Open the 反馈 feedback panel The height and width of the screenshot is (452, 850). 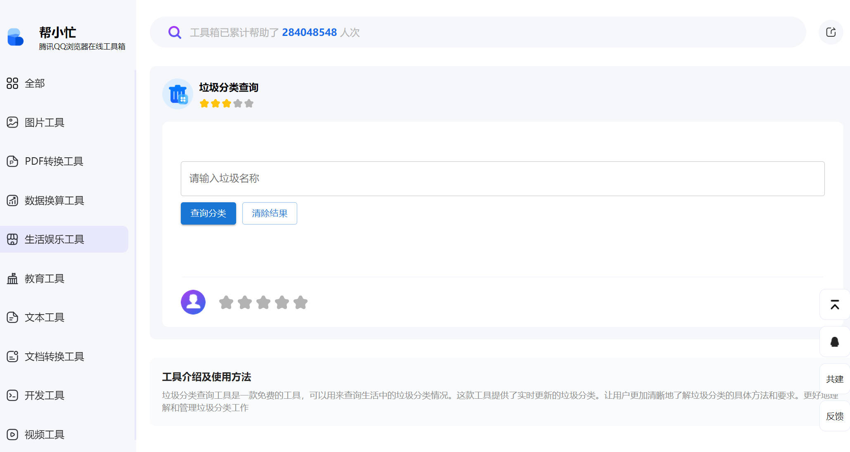pyautogui.click(x=834, y=417)
